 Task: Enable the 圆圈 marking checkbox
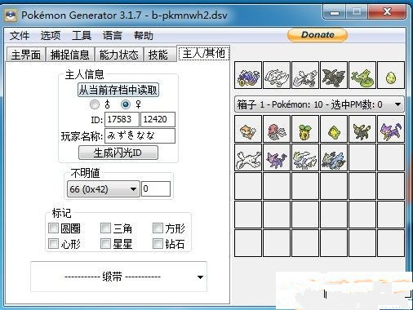[x=53, y=228]
